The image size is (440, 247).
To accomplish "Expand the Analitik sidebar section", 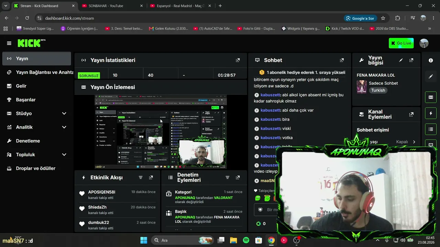I will (x=64, y=127).
